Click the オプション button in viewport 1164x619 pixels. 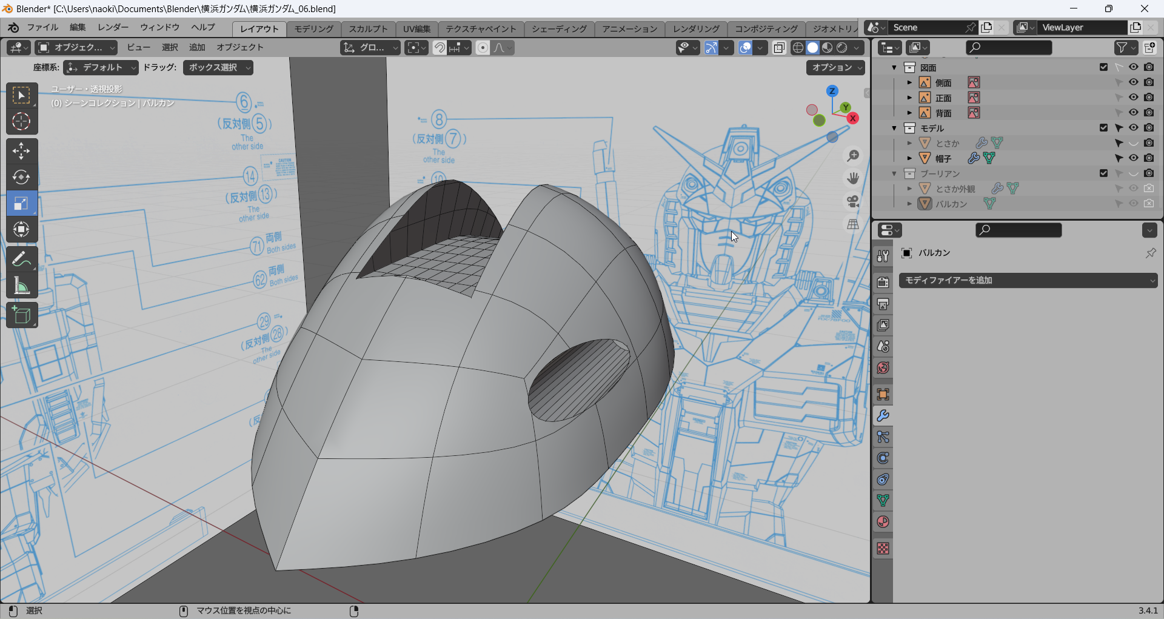[x=835, y=67]
